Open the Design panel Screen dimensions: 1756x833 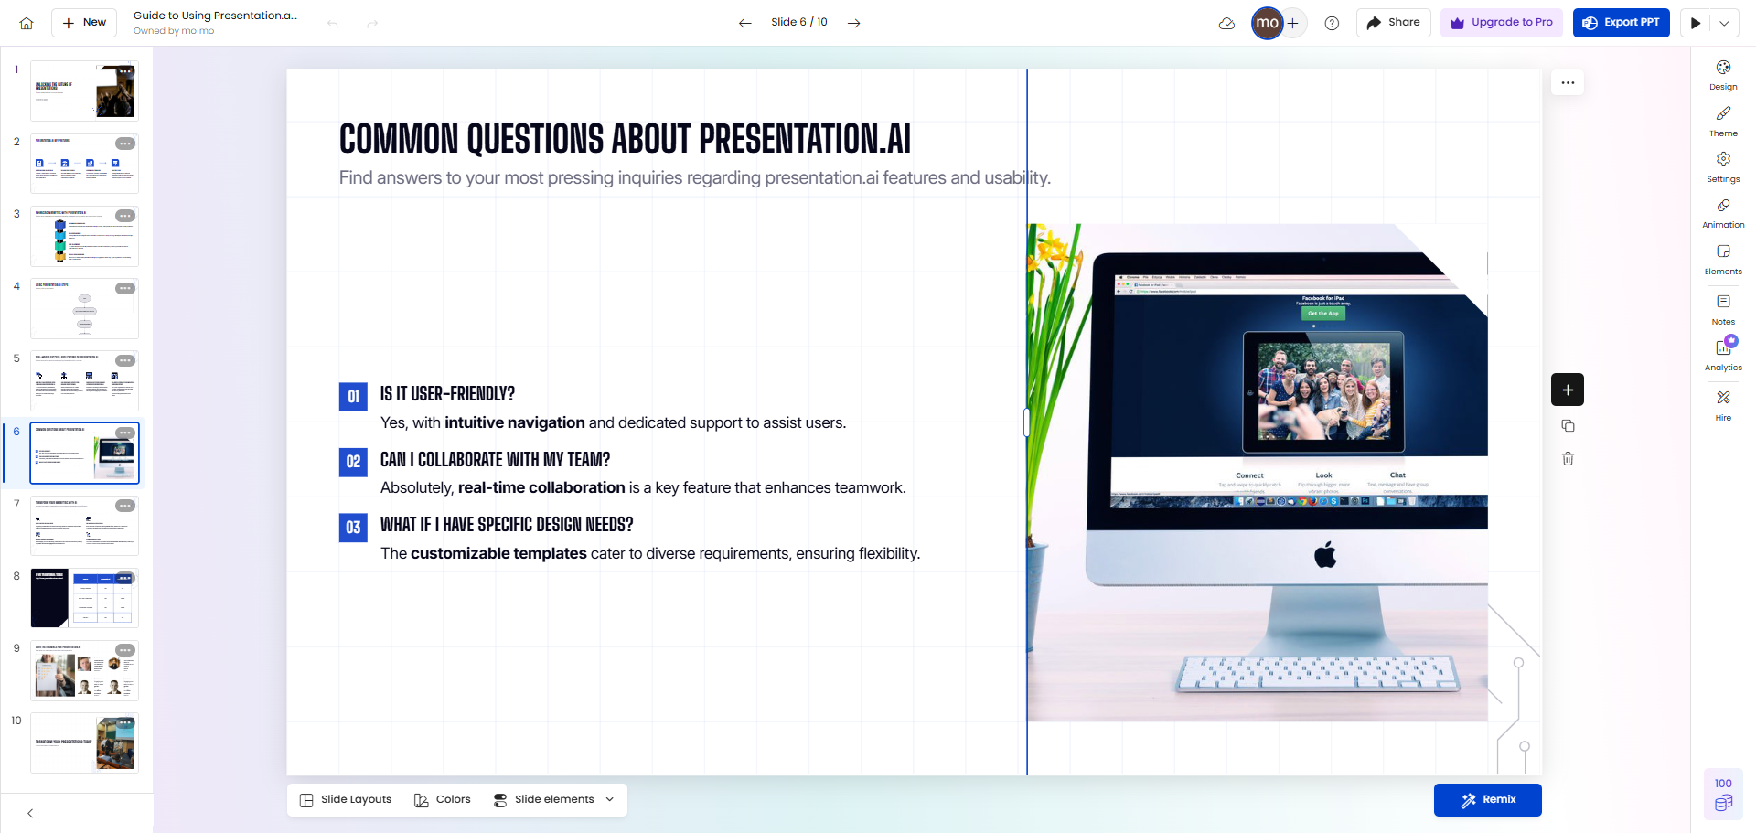1723,74
